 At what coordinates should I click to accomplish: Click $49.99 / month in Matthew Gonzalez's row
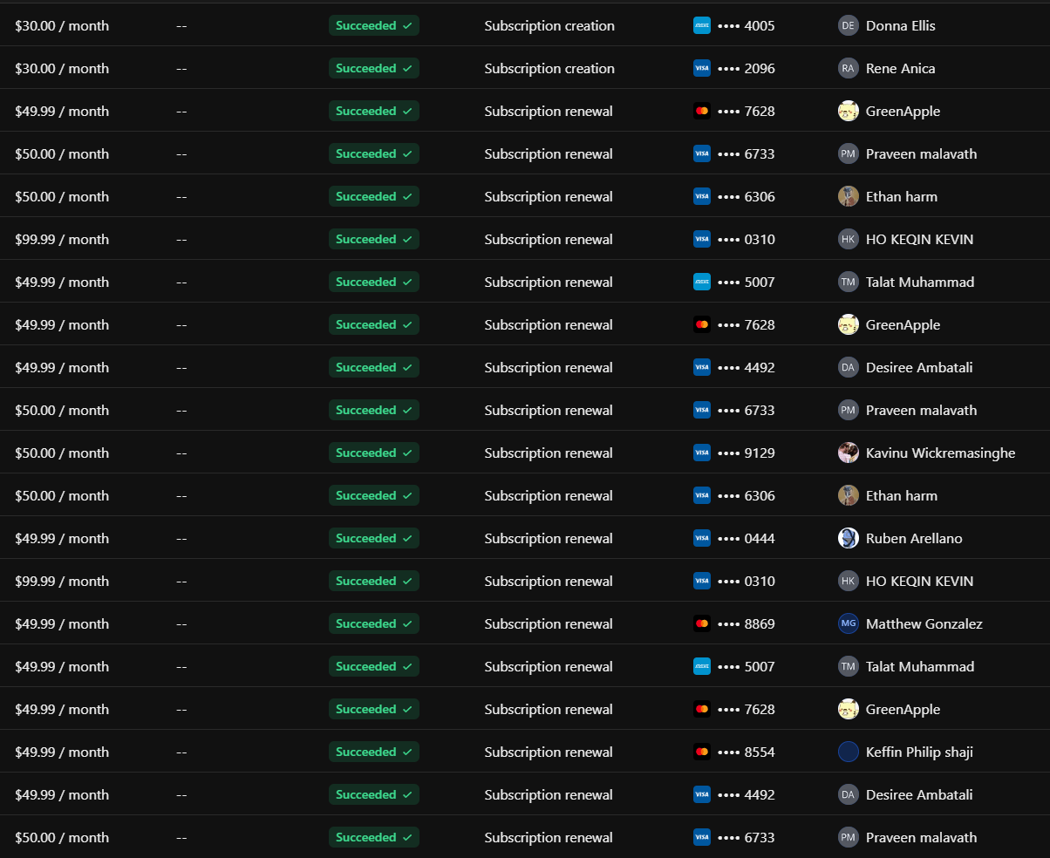pyautogui.click(x=62, y=624)
